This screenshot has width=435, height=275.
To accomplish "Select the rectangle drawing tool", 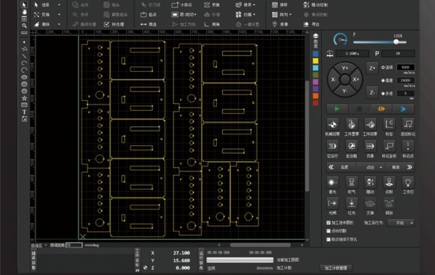I will pyautogui.click(x=24, y=105).
